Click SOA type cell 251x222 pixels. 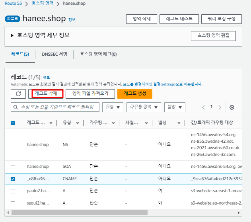[67, 167]
